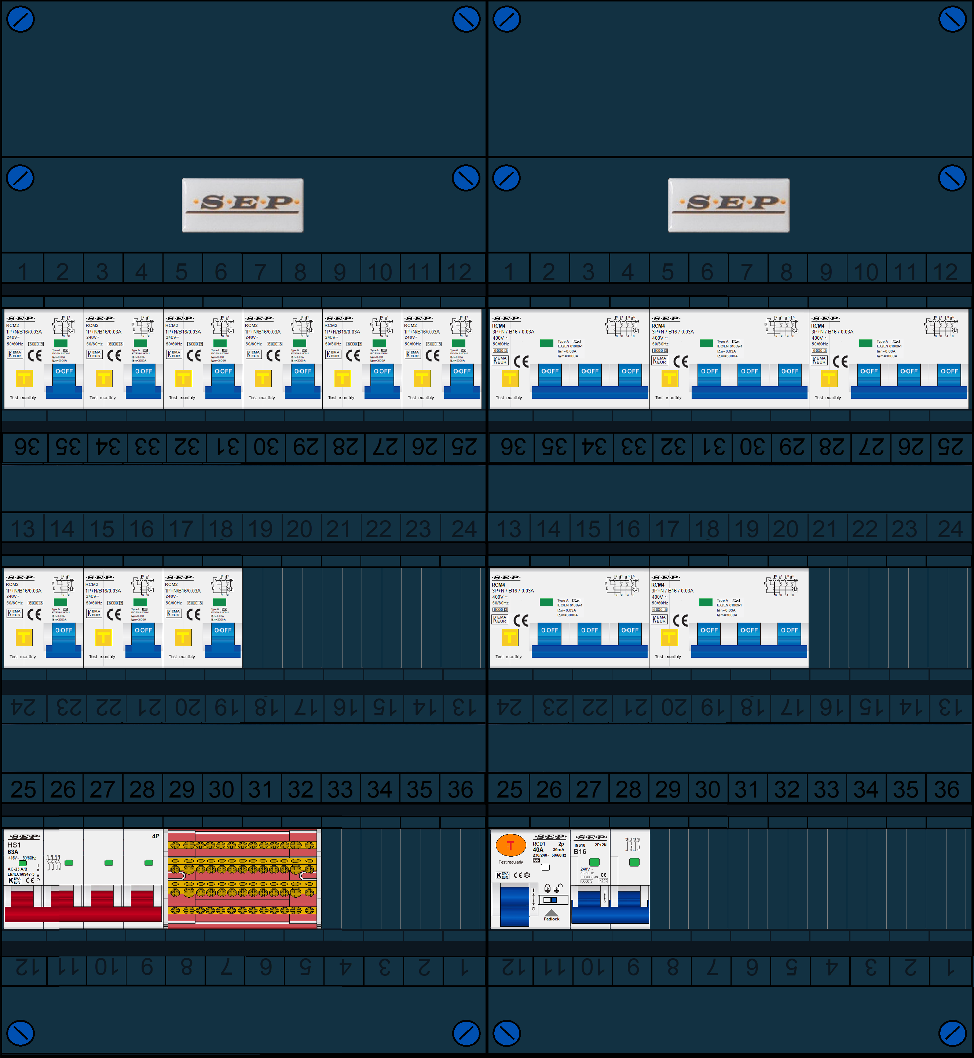Screen dimensions: 974x1058
Task: Click 'Test regularly' text on the RCD1
Action: (x=511, y=862)
